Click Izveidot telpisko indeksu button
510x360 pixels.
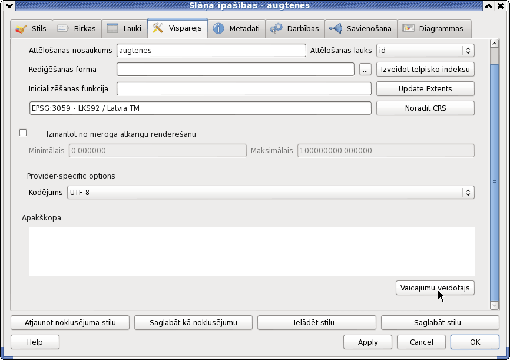[425, 70]
